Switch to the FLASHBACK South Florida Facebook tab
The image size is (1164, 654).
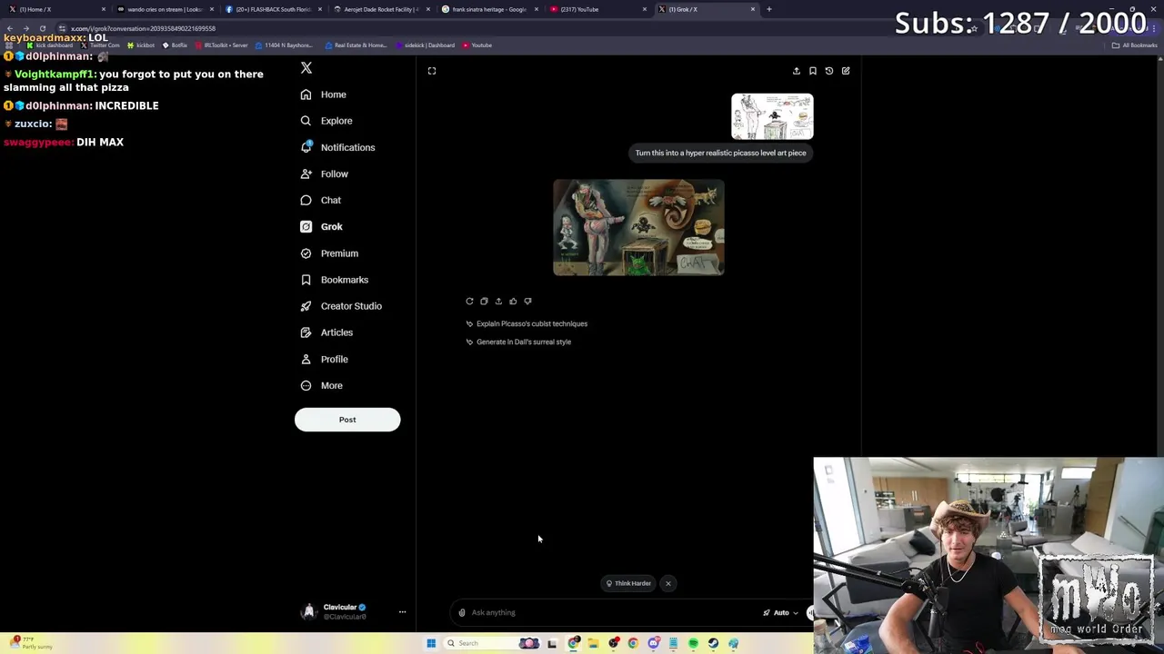(273, 9)
